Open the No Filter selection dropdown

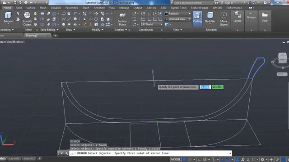(x=210, y=18)
